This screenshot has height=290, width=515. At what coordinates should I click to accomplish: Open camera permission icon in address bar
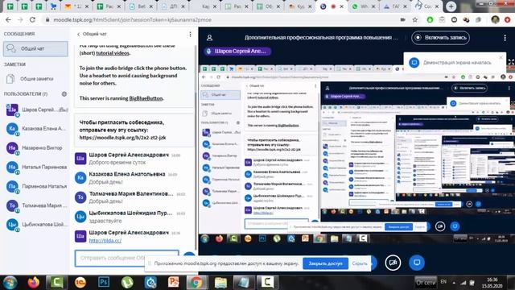tap(402, 19)
